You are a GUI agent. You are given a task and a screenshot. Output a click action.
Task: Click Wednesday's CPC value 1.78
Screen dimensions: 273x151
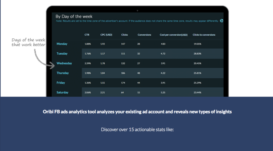click(x=102, y=63)
